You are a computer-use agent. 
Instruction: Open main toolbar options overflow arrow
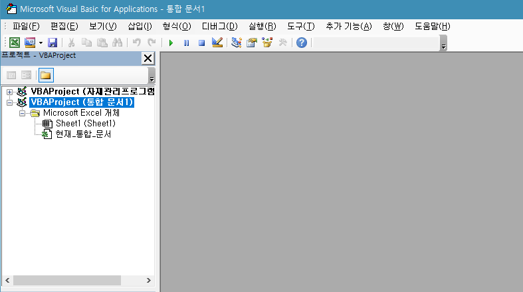click(443, 43)
